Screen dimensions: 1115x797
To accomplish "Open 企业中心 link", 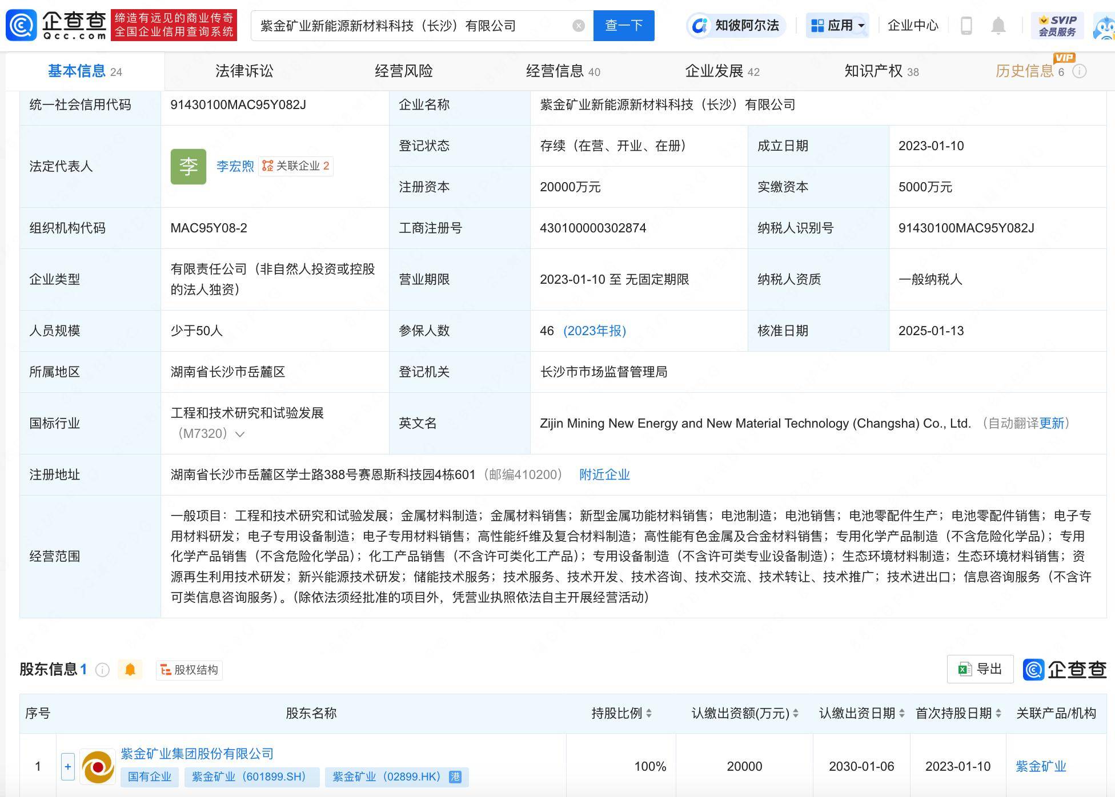I will (x=913, y=26).
